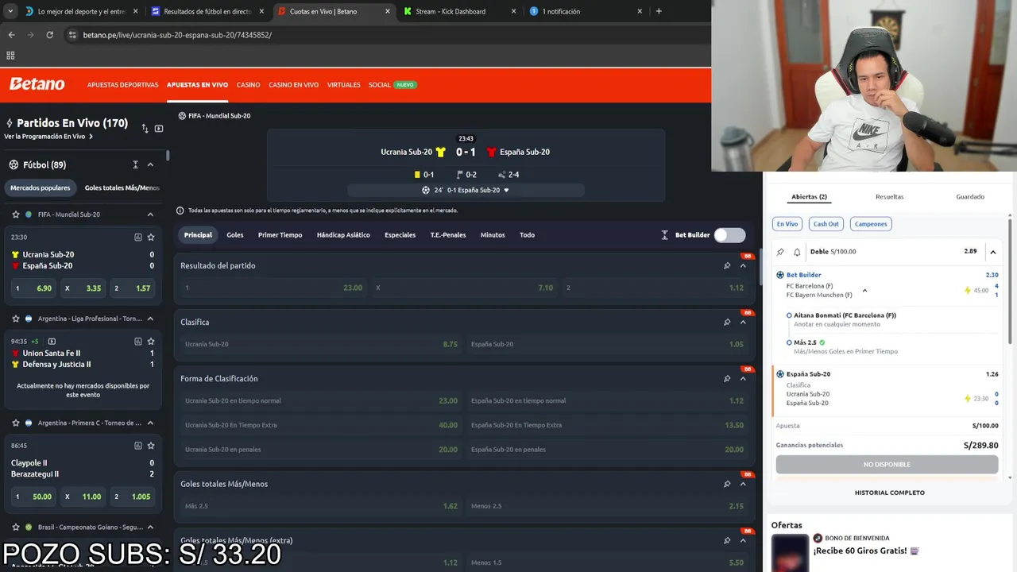This screenshot has width=1017, height=572.
Task: Toggle the Bet Builder switch
Action: click(729, 235)
